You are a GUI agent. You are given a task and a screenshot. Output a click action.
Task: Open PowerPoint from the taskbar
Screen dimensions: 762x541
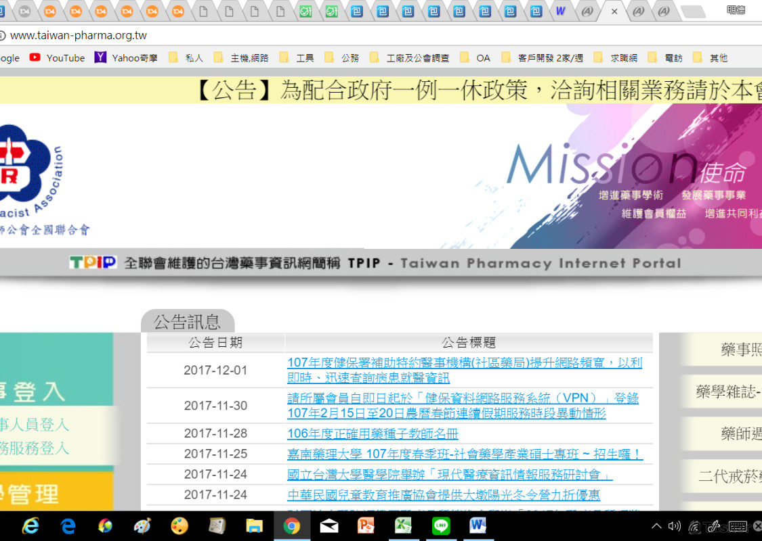pyautogui.click(x=366, y=526)
